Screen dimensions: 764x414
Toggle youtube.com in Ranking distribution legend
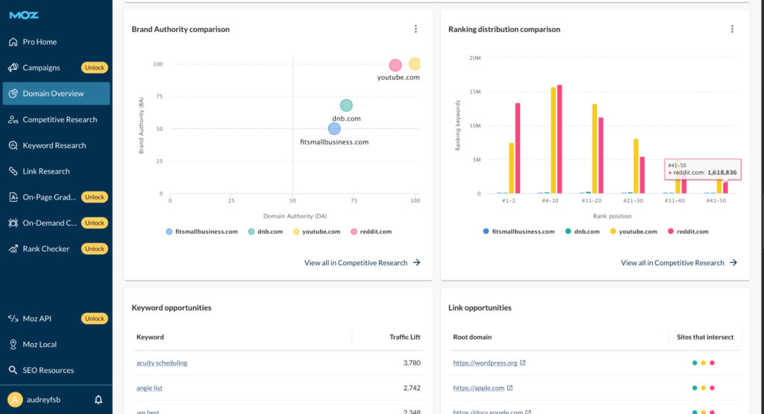(x=633, y=232)
